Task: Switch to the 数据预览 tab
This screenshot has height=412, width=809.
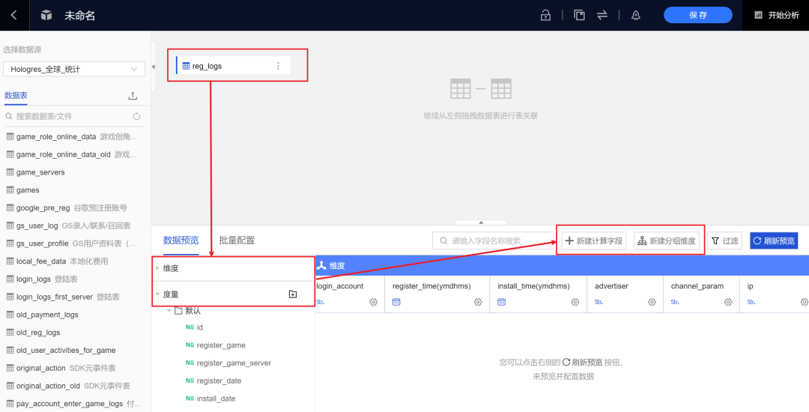Action: click(x=181, y=240)
